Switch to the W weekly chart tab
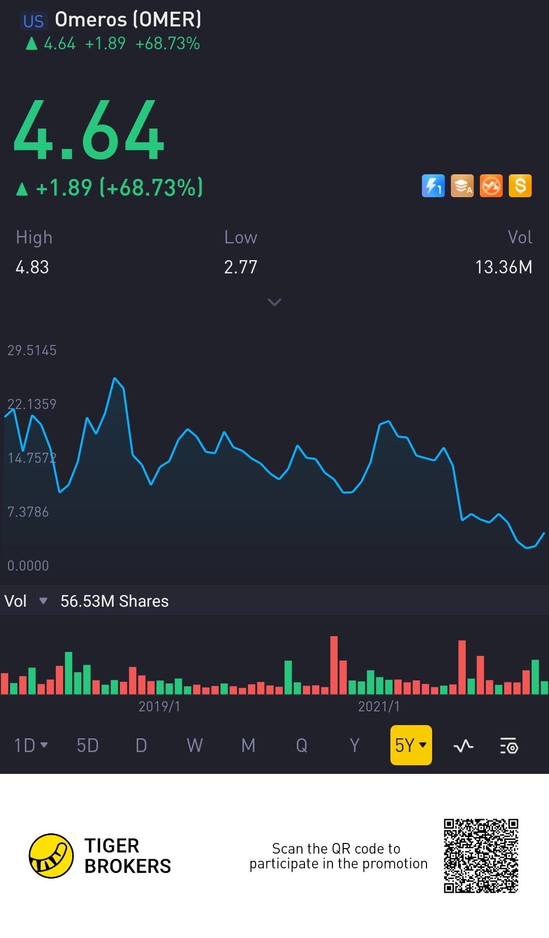This screenshot has height=938, width=549. [x=195, y=745]
